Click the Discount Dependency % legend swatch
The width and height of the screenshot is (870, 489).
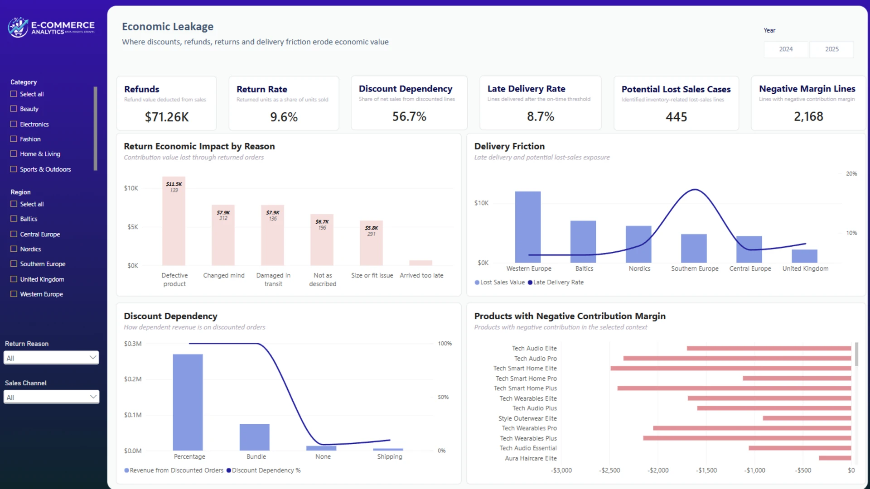[x=229, y=470]
